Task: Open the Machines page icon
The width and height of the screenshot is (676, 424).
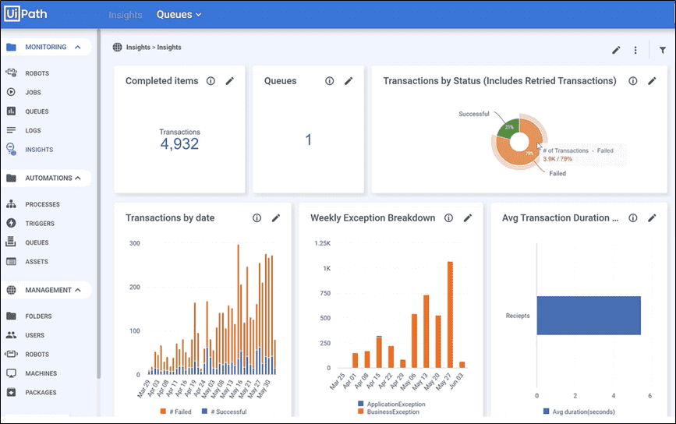Action: tap(11, 373)
